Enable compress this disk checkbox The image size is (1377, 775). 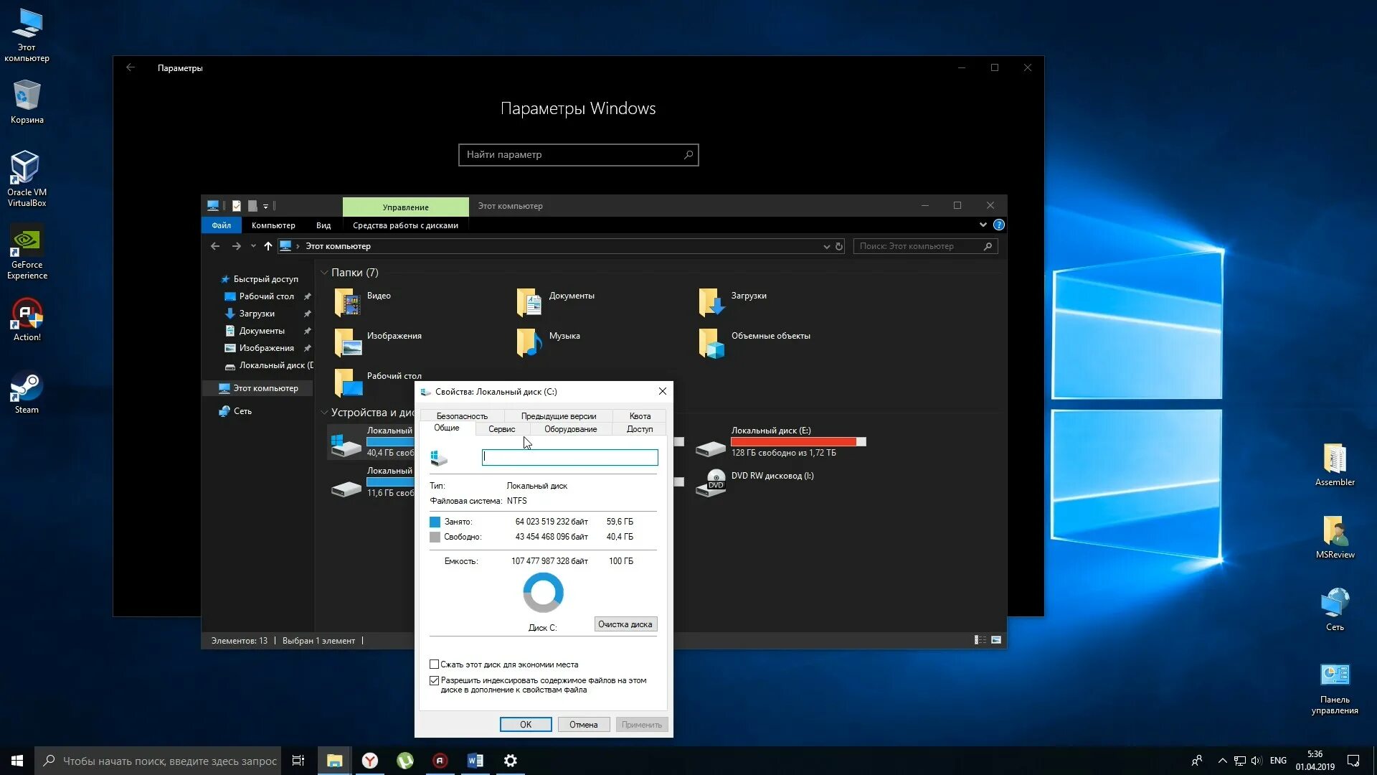(434, 664)
